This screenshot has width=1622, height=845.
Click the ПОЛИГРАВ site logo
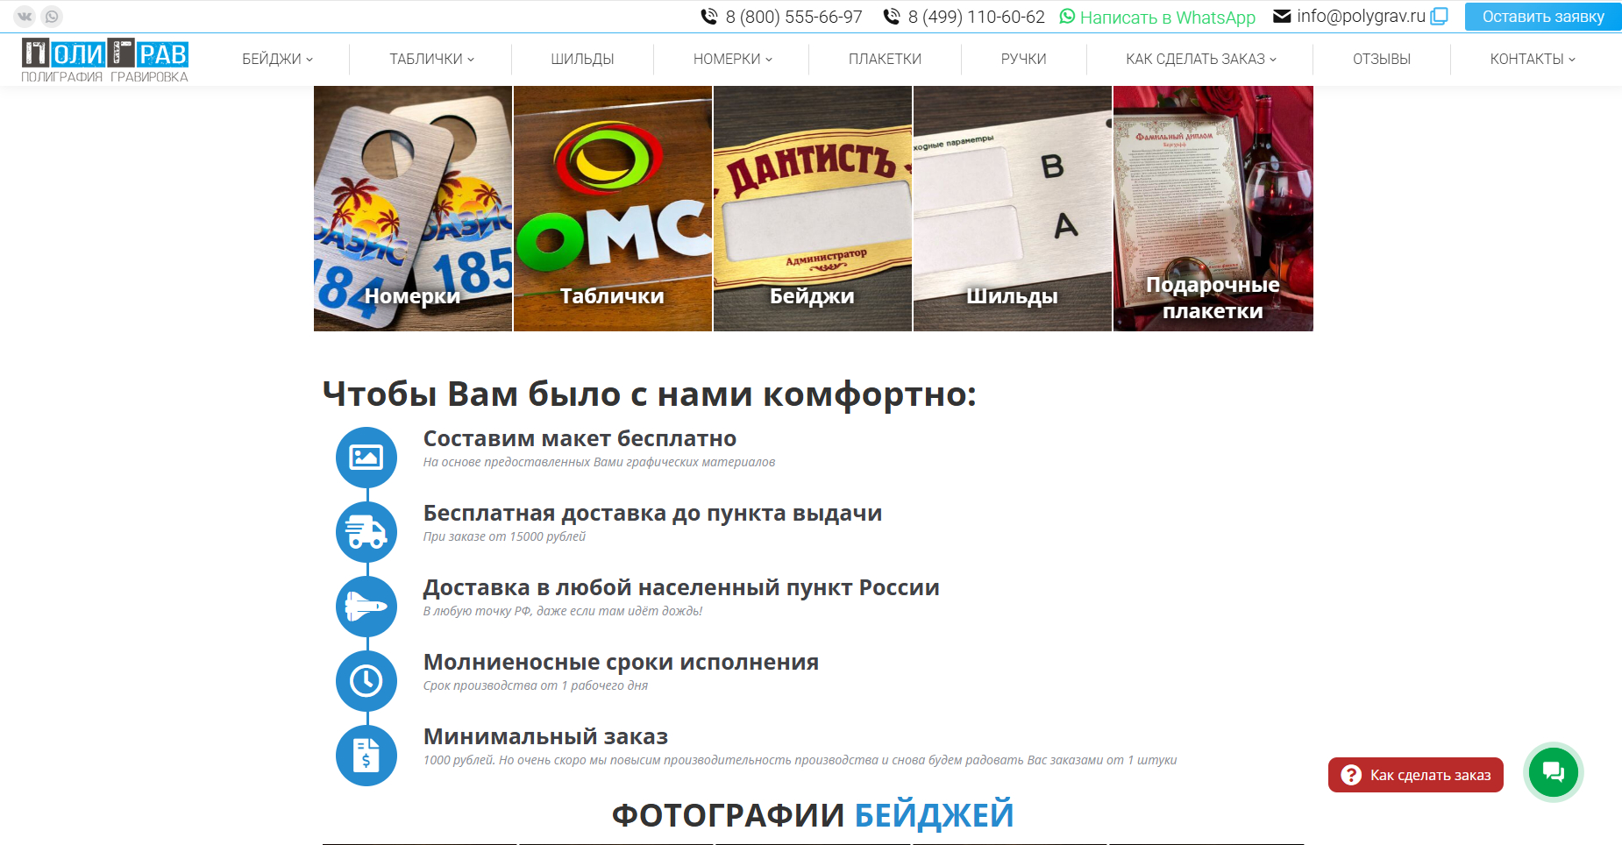[105, 60]
